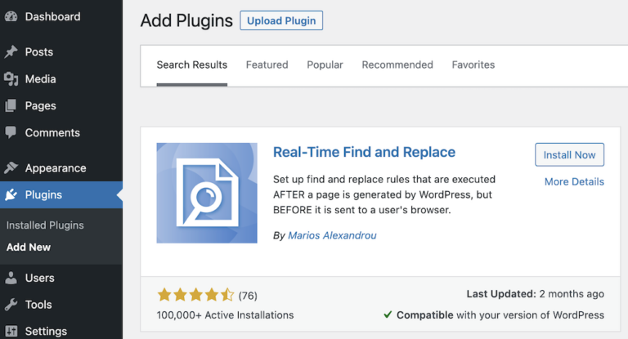
Task: Click the Appearance paintbrush icon
Action: (x=11, y=168)
